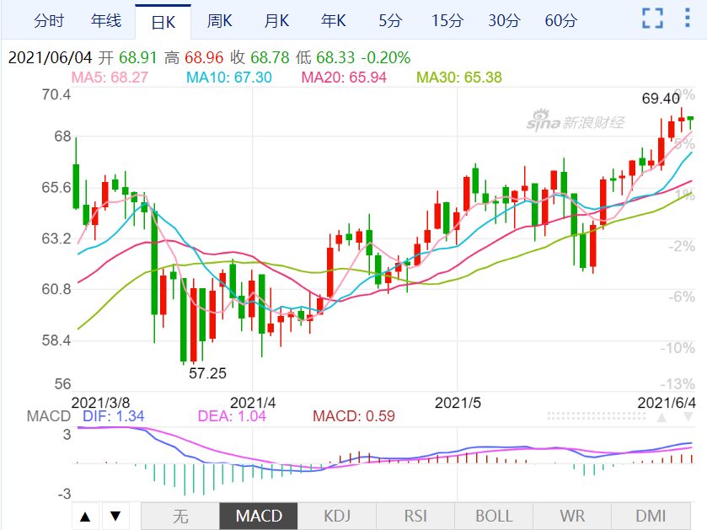
Task: Enable the RSI indicator
Action: pos(415,516)
